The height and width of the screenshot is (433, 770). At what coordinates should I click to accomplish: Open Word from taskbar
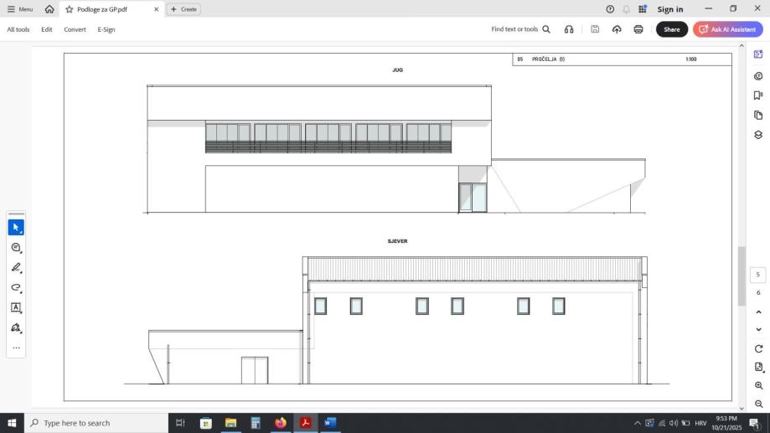click(x=330, y=423)
